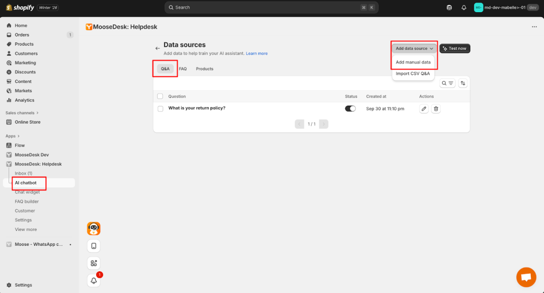Open the notifications bell in top bar
Viewport: 544px width, 293px height.
click(464, 7)
